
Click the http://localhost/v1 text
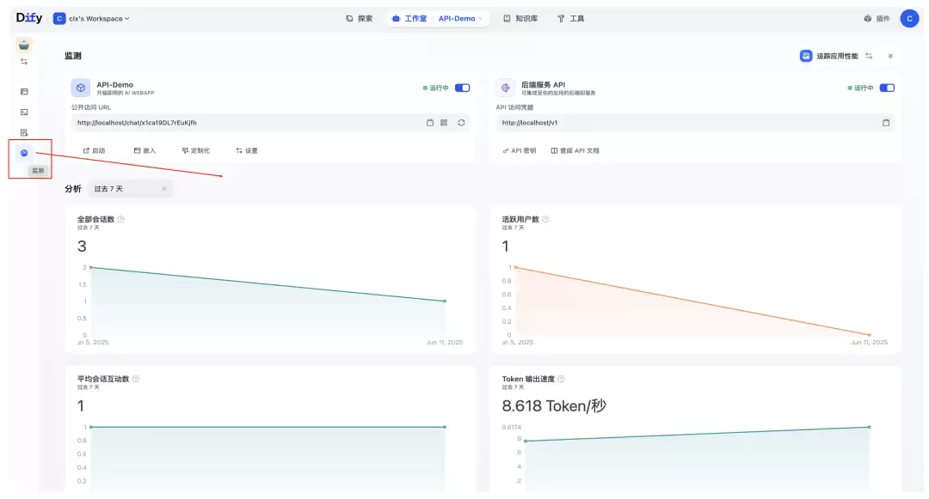click(530, 123)
